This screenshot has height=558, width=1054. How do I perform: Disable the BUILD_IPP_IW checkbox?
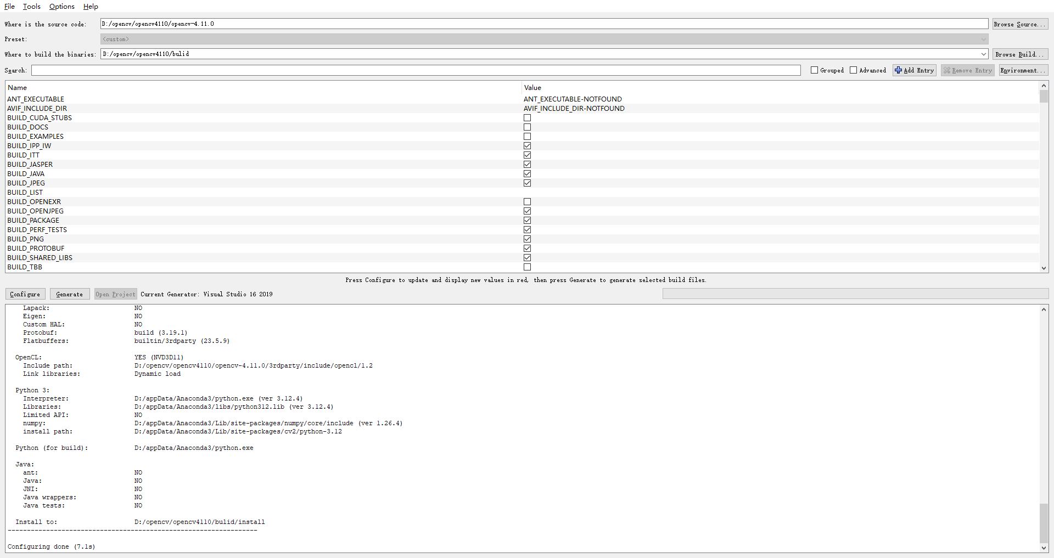pos(527,145)
